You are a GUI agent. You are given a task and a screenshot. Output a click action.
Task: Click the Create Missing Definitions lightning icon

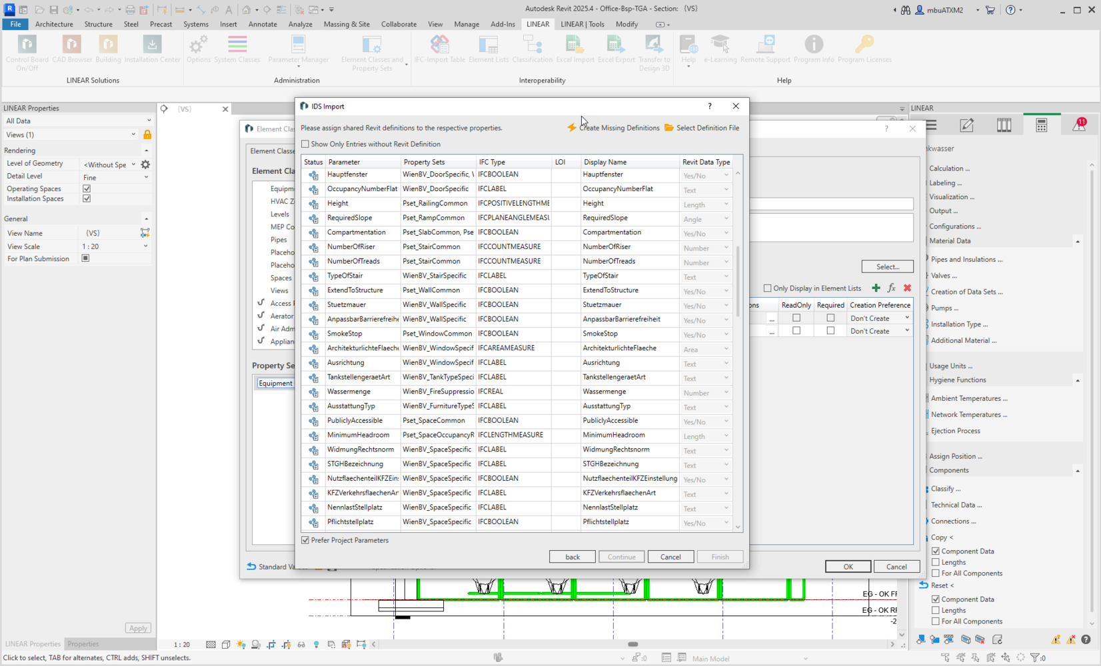coord(572,127)
